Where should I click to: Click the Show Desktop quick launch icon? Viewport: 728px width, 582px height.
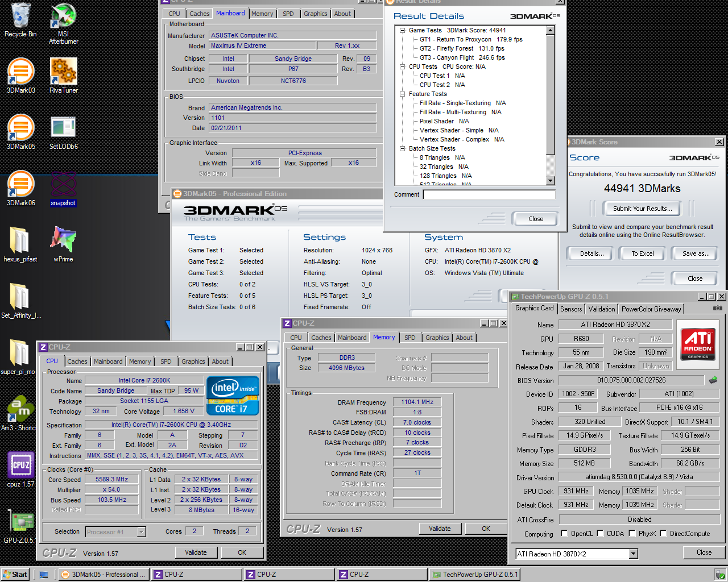[44, 575]
